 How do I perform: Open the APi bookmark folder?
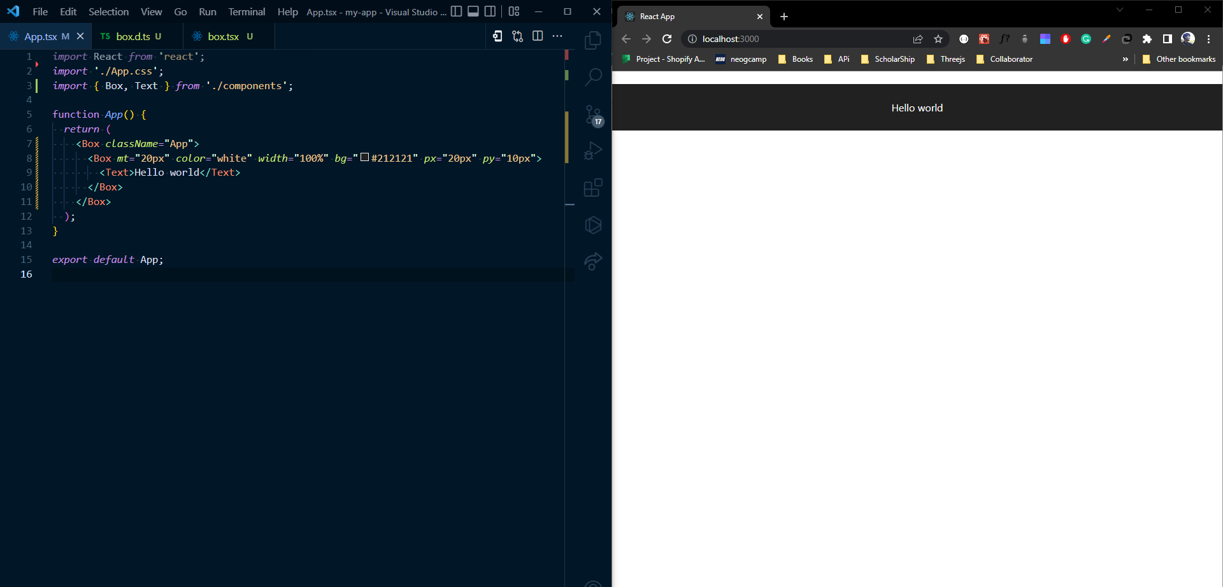837,59
